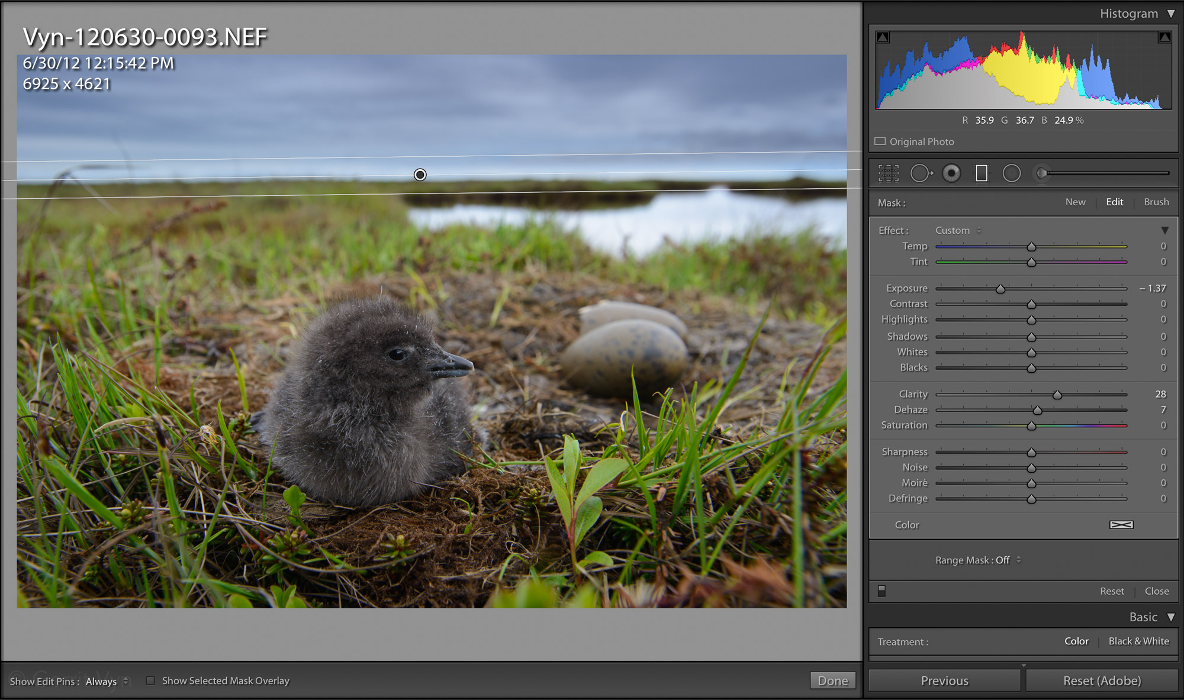This screenshot has height=700, width=1184.
Task: Click the Done button
Action: point(832,680)
